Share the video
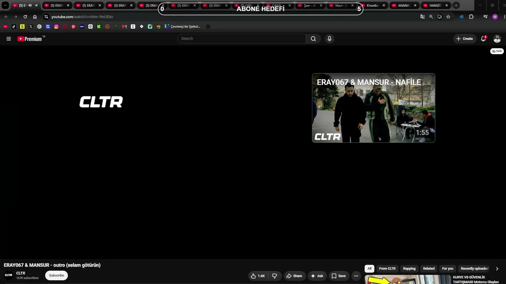Image resolution: width=506 pixels, height=284 pixels. tap(294, 276)
